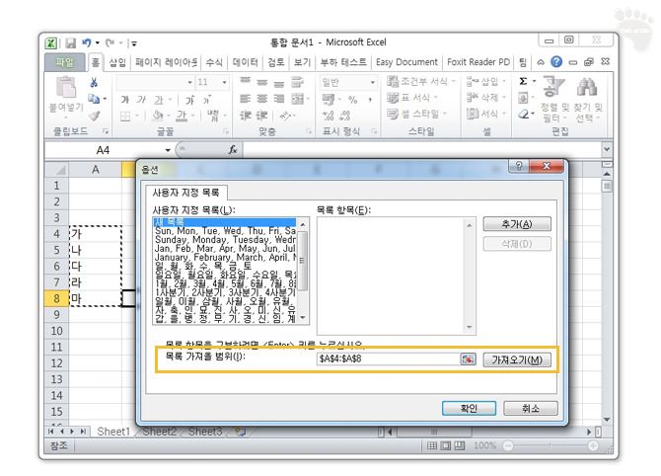This screenshot has width=661, height=476.
Task: Switch to the Easy Document tab
Action: [406, 62]
